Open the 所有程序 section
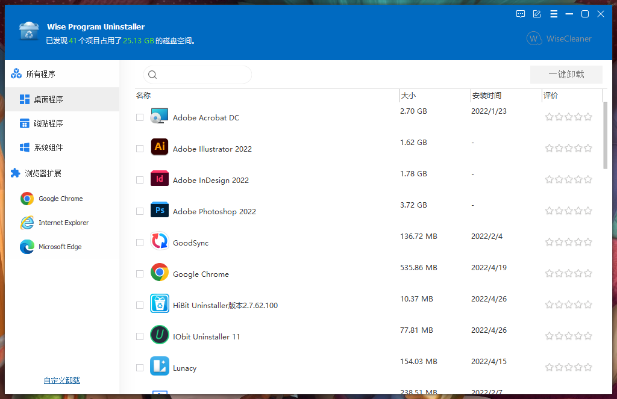This screenshot has height=399, width=617. coord(62,74)
